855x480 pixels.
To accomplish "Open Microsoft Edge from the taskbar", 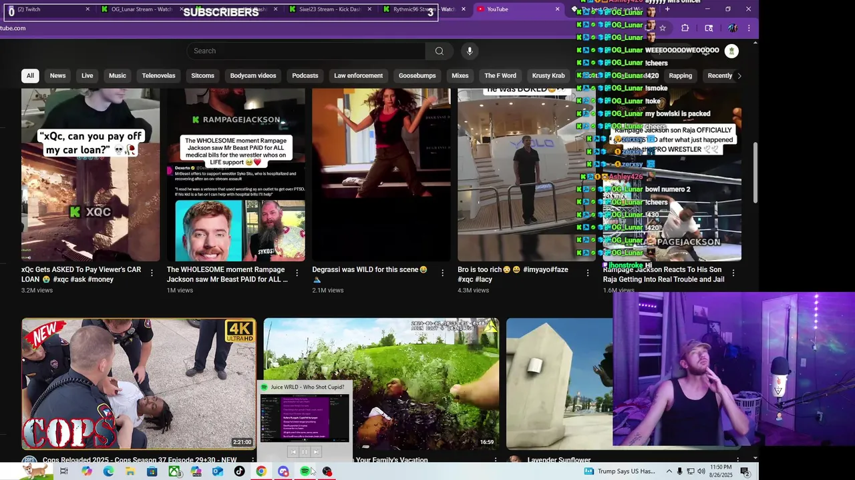I will pyautogui.click(x=108, y=471).
